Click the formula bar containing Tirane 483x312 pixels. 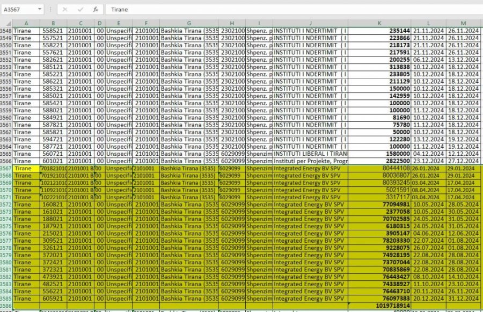[x=290, y=10]
